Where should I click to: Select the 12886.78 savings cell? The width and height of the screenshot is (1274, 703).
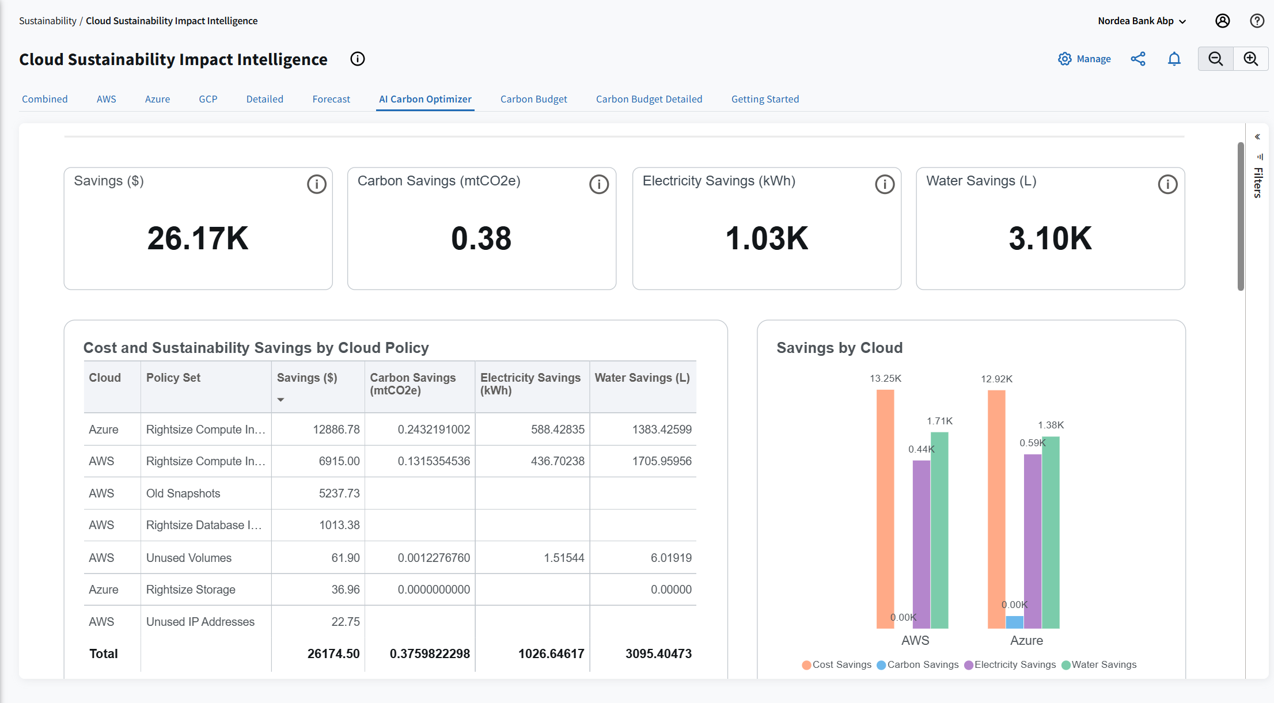click(x=318, y=430)
